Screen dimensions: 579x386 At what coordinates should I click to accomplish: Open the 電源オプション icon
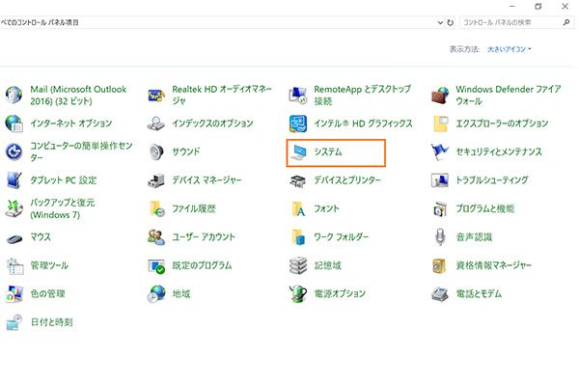point(299,293)
